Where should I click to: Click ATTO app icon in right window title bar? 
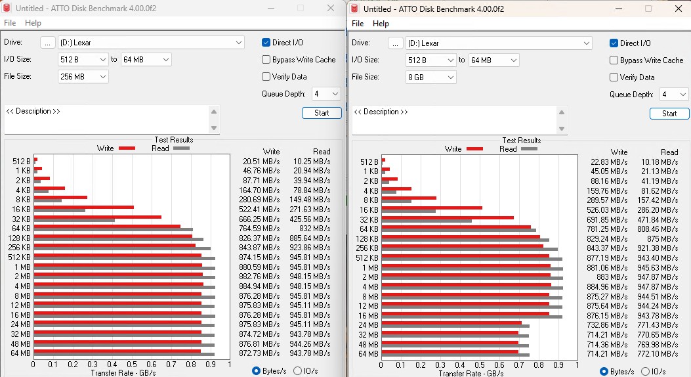coord(354,9)
